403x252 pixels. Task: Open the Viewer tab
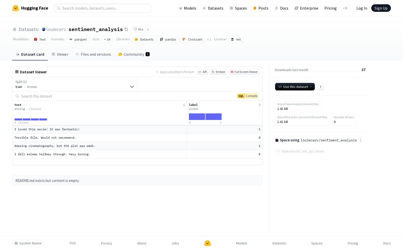[x=60, y=54]
